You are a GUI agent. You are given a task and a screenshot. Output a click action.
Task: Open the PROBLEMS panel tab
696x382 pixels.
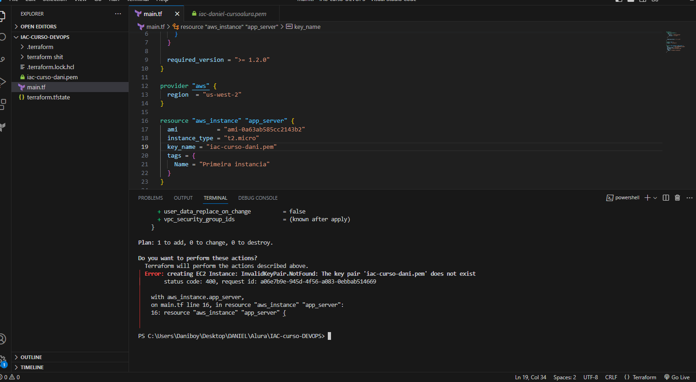(151, 198)
